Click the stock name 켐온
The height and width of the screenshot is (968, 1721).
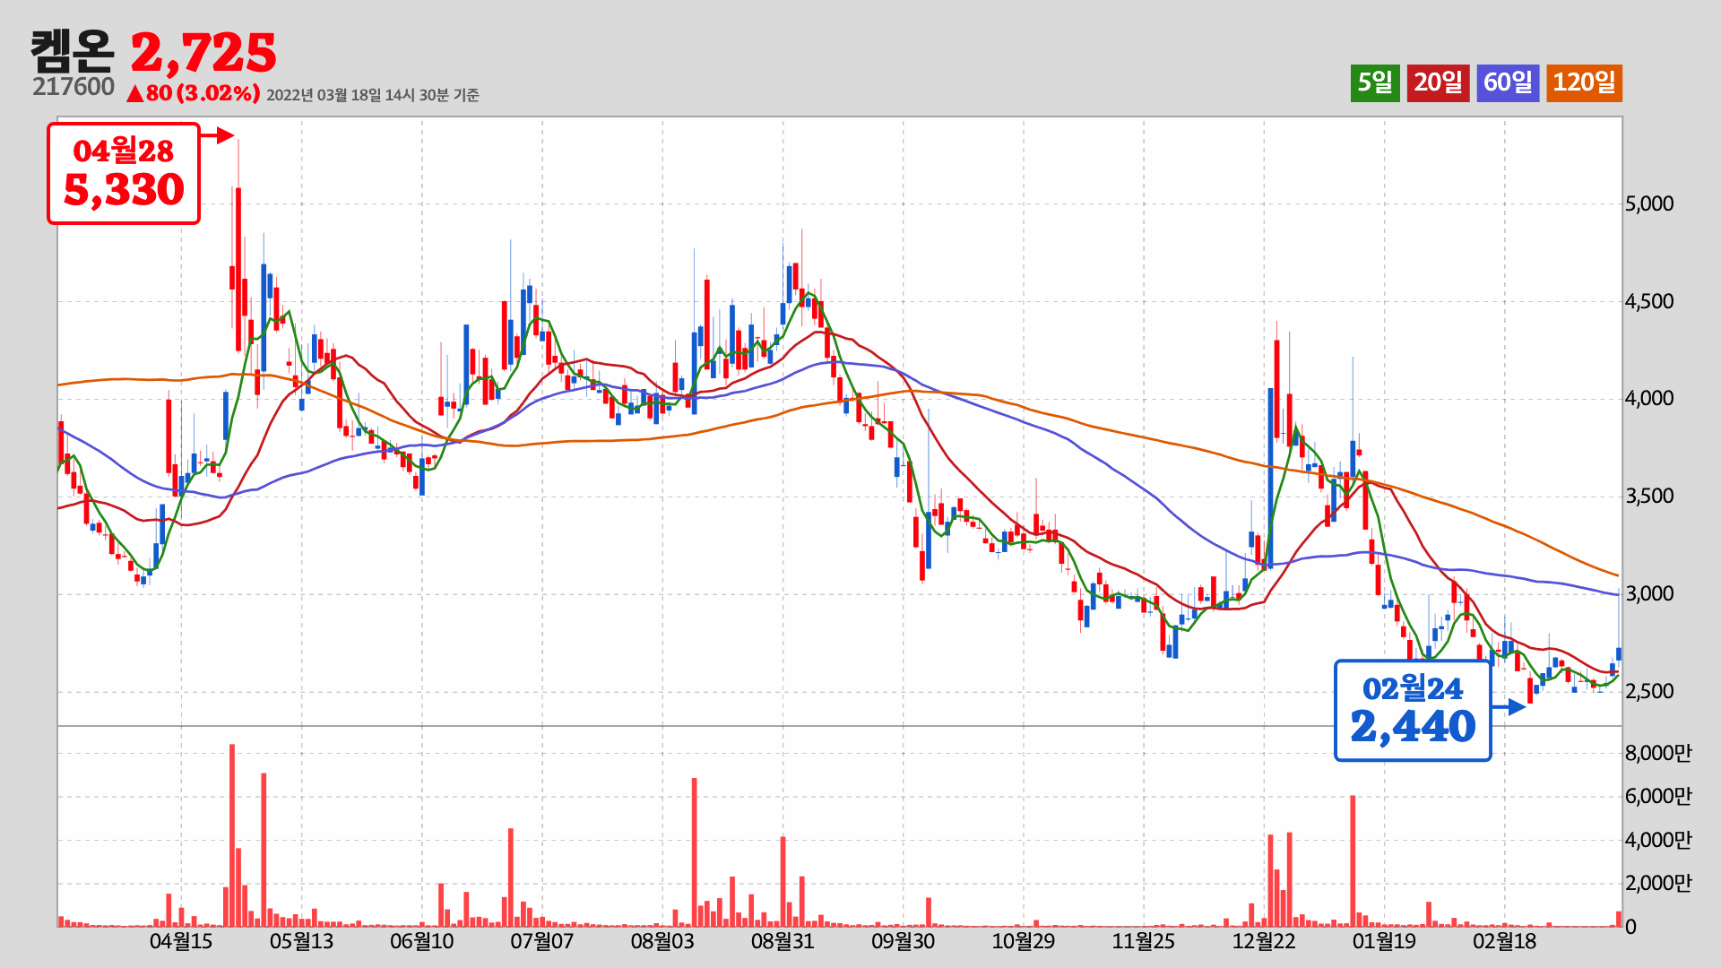(73, 52)
